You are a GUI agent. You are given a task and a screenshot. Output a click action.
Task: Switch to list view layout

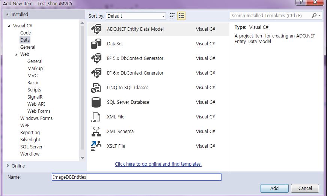(x=182, y=16)
